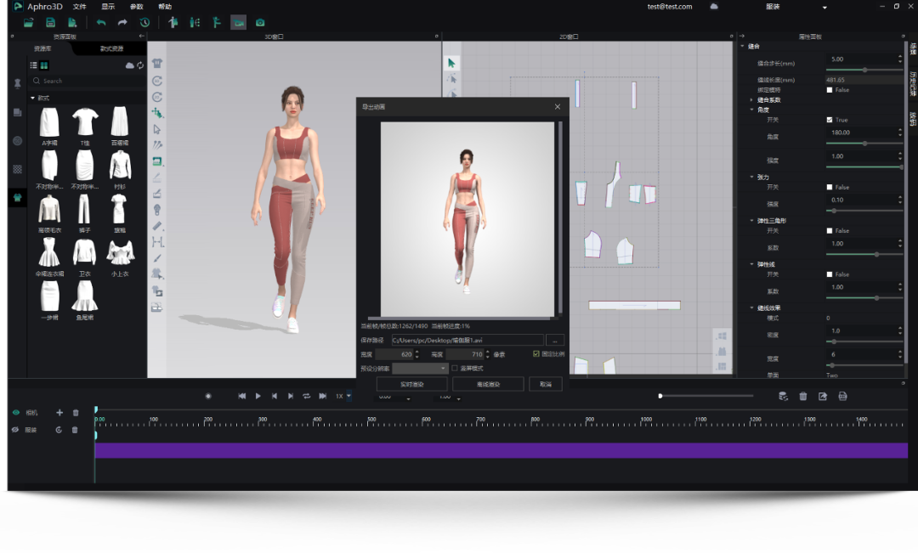Viewport: 918px width, 553px height.
Task: Click the cancel button in export dialog
Action: (x=546, y=384)
